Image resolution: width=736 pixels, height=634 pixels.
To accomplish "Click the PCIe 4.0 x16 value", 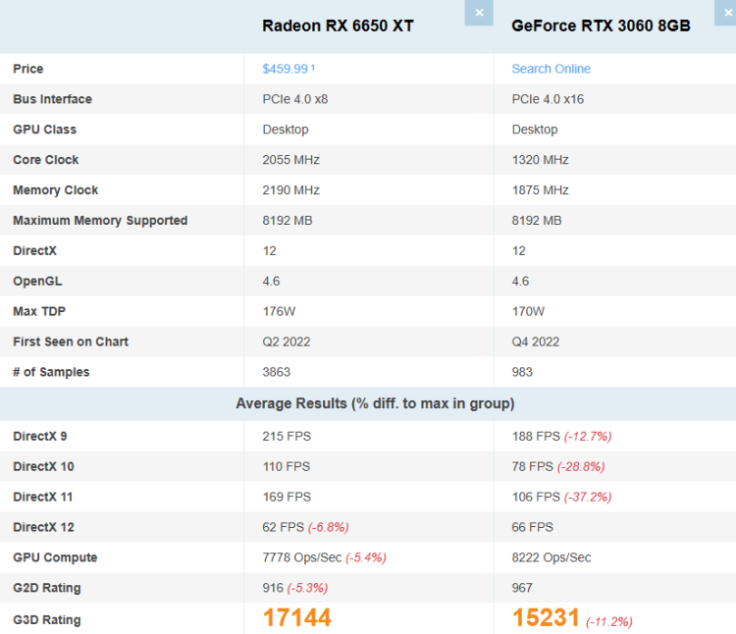I will pyautogui.click(x=548, y=99).
